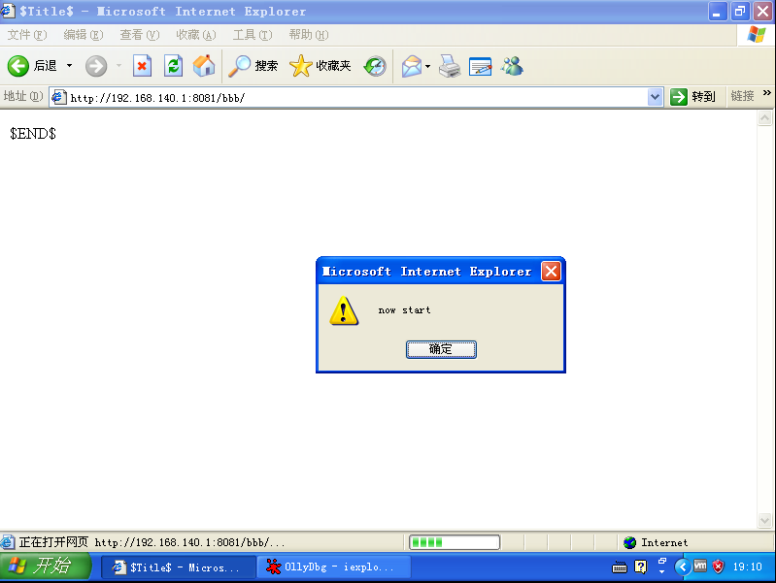Click the Back (后退) arrow icon
Image resolution: width=776 pixels, height=583 pixels.
[x=18, y=66]
